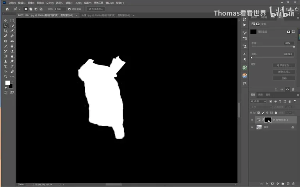Toggle mask visibility eye in Properties panel
This screenshot has width=300, height=187.
(287, 89)
